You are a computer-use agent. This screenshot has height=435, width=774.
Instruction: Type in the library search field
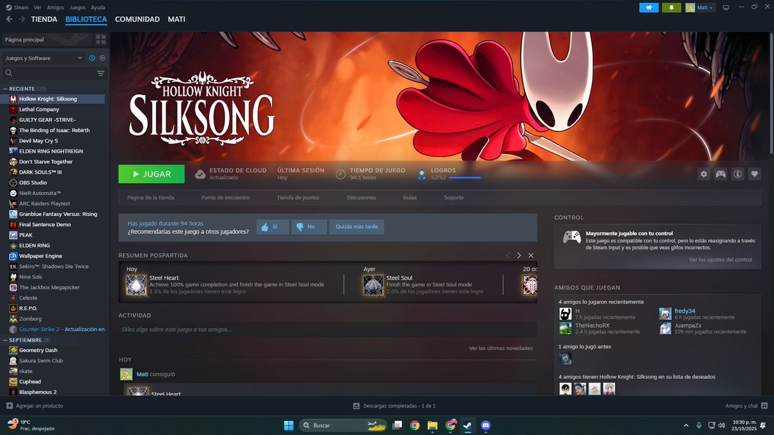click(x=48, y=73)
